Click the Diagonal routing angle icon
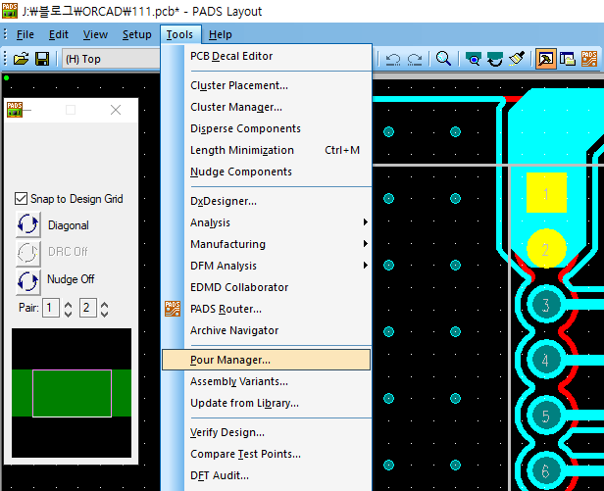The width and height of the screenshot is (604, 491). [28, 224]
